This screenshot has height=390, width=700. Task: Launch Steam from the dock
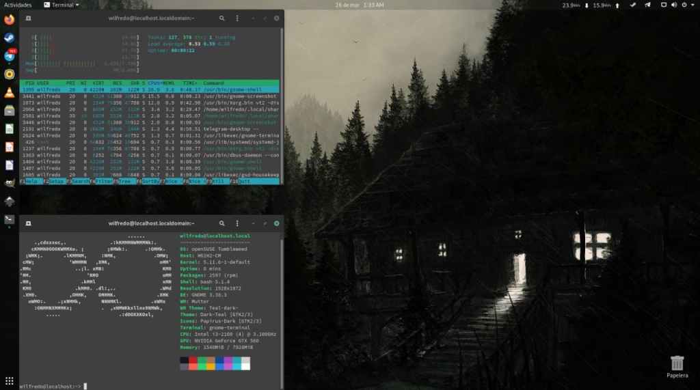[x=10, y=38]
